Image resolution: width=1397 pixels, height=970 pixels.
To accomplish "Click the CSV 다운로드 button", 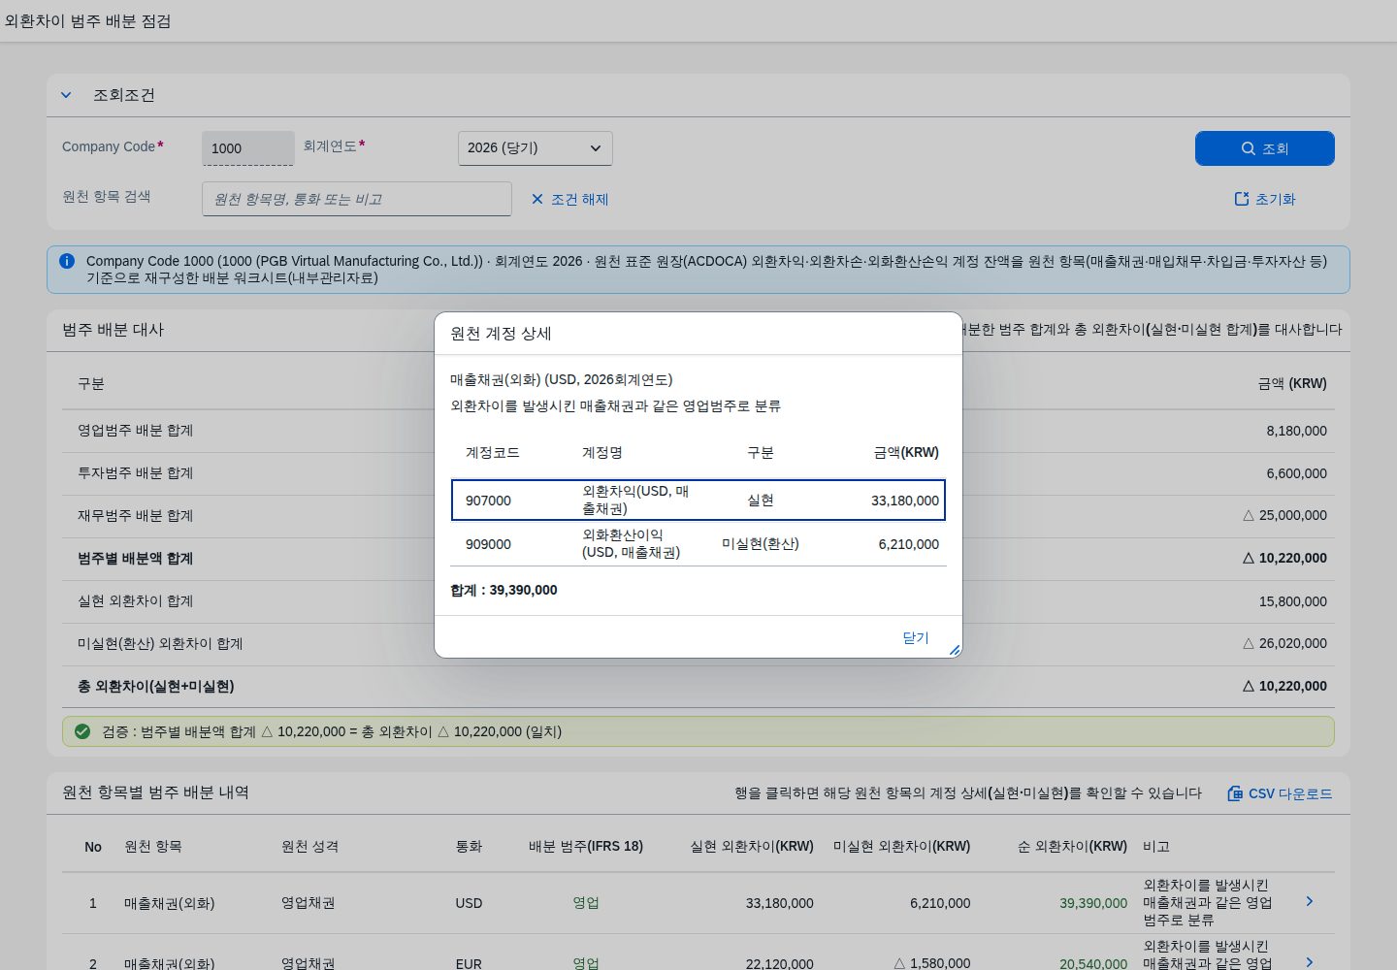I will [x=1280, y=793].
